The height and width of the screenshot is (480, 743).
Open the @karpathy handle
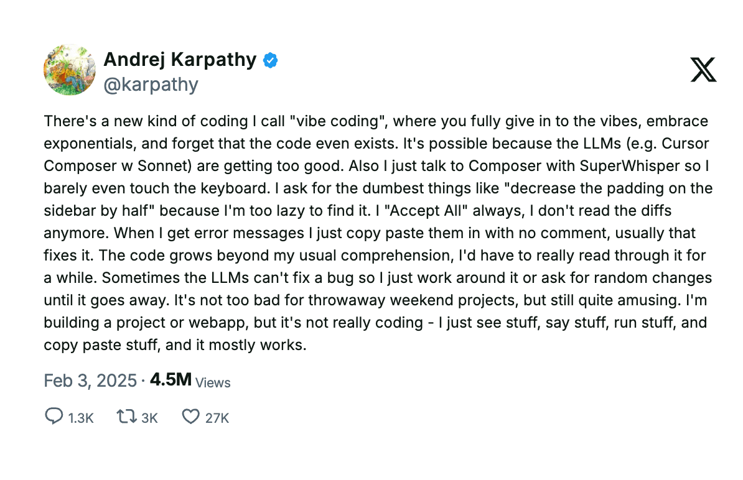pos(151,84)
